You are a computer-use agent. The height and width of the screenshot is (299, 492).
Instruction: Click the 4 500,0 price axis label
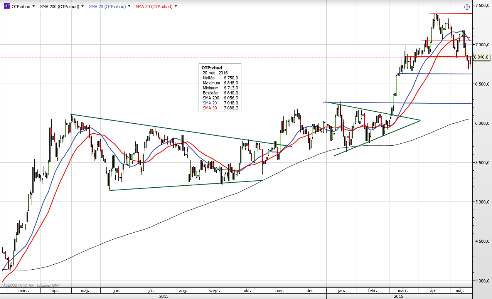pos(482,241)
